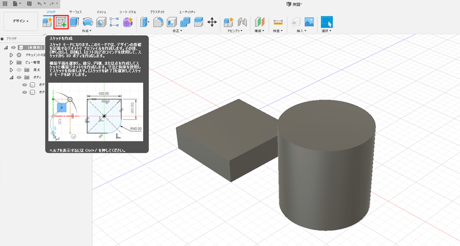Select the Fillet tool

tap(158, 22)
